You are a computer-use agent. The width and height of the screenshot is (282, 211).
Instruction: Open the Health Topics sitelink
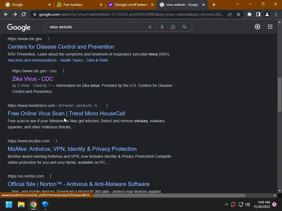tap(71, 60)
